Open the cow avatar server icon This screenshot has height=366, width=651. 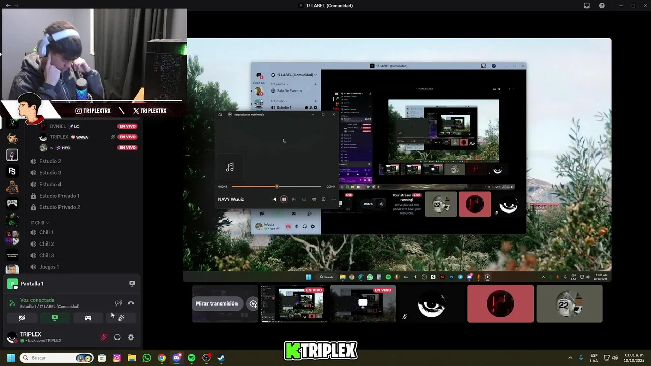coord(12,138)
